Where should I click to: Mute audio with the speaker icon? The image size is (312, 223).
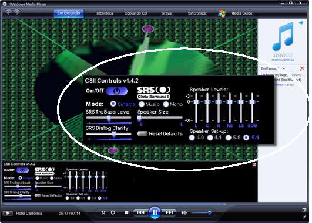[x=184, y=212]
